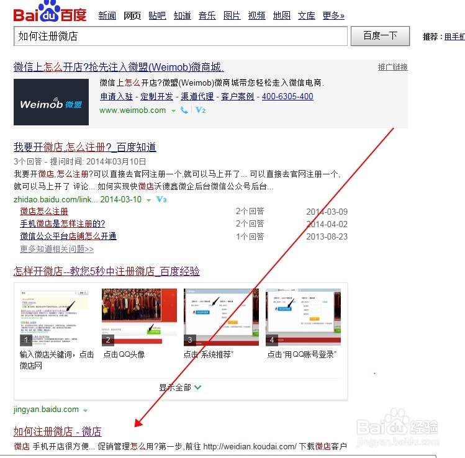The width and height of the screenshot is (465, 458).
Task: Expand the jingyan.baidu.com dropdown arrow
Action: coord(86,411)
